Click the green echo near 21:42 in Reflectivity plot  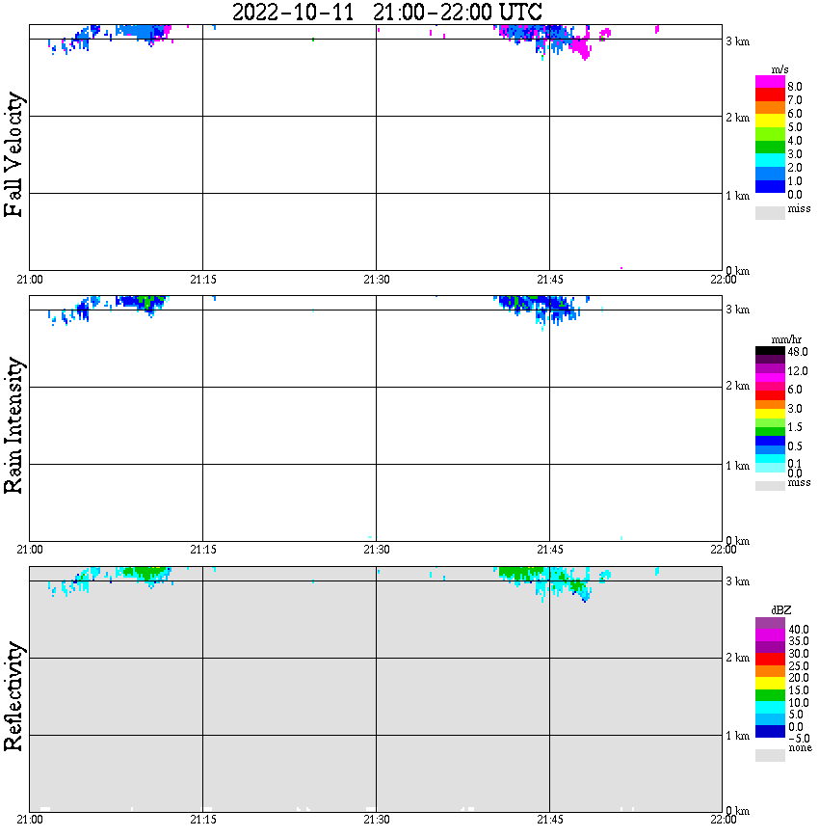[520, 574]
